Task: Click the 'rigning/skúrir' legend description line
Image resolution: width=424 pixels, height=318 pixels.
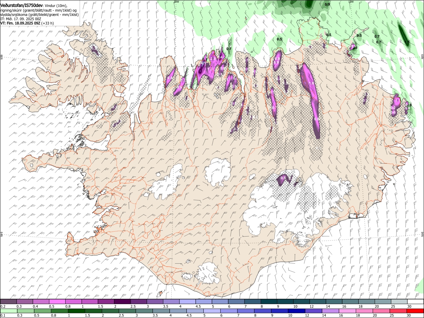Action: pyautogui.click(x=38, y=10)
